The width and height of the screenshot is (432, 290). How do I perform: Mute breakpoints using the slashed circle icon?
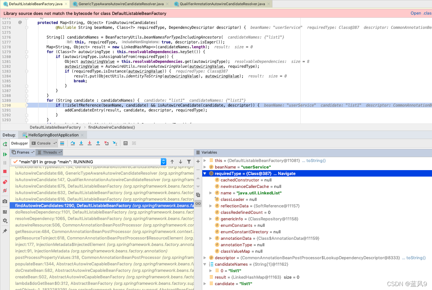click(5, 191)
